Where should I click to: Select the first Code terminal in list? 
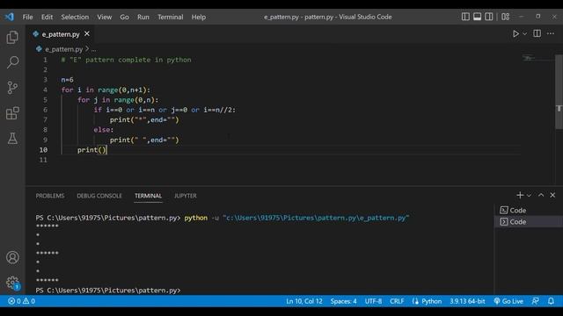click(528, 211)
